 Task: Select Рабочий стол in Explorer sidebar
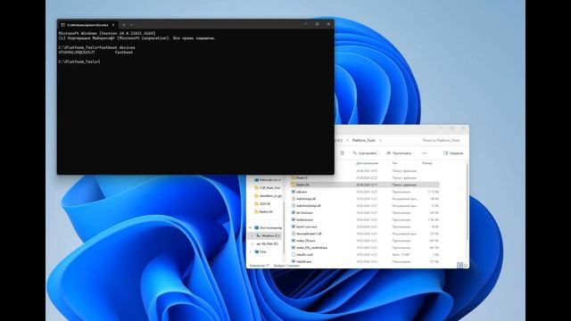(x=268, y=180)
